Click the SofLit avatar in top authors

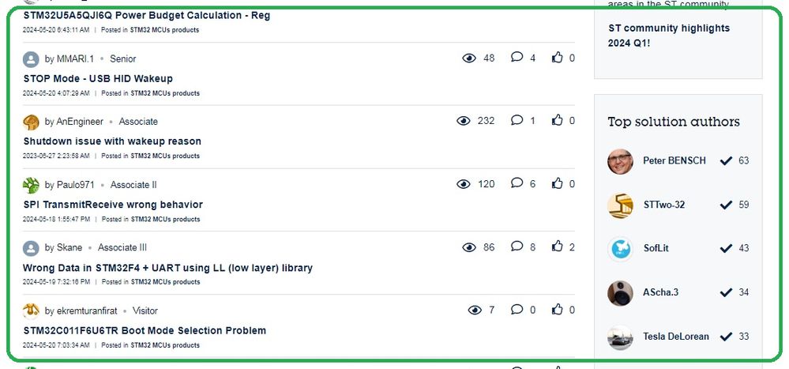(x=620, y=249)
